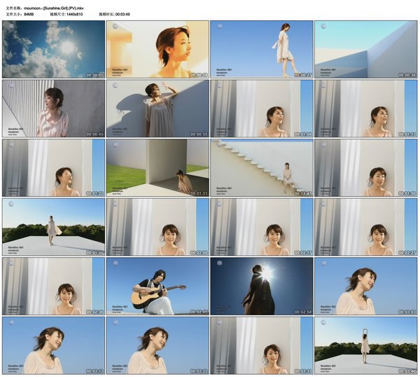Open the sun and clouds thumbnail at 00:00:09
420x377 pixels.
pos(54,49)
